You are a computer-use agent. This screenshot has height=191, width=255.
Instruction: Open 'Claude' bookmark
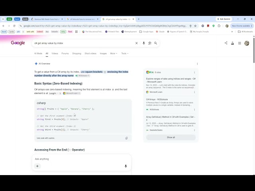point(160,32)
